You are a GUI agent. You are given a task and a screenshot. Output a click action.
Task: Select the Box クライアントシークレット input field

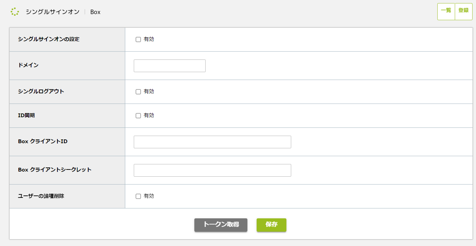tap(212, 170)
